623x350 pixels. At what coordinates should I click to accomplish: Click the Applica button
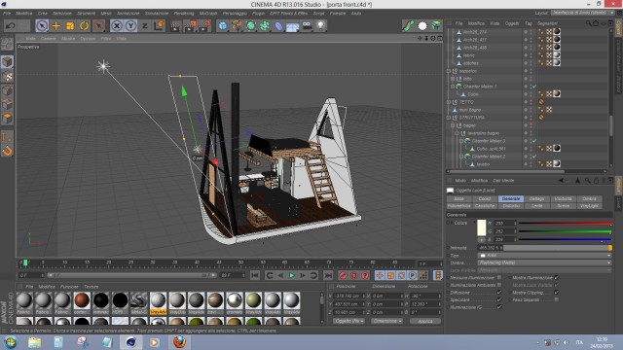pos(425,321)
